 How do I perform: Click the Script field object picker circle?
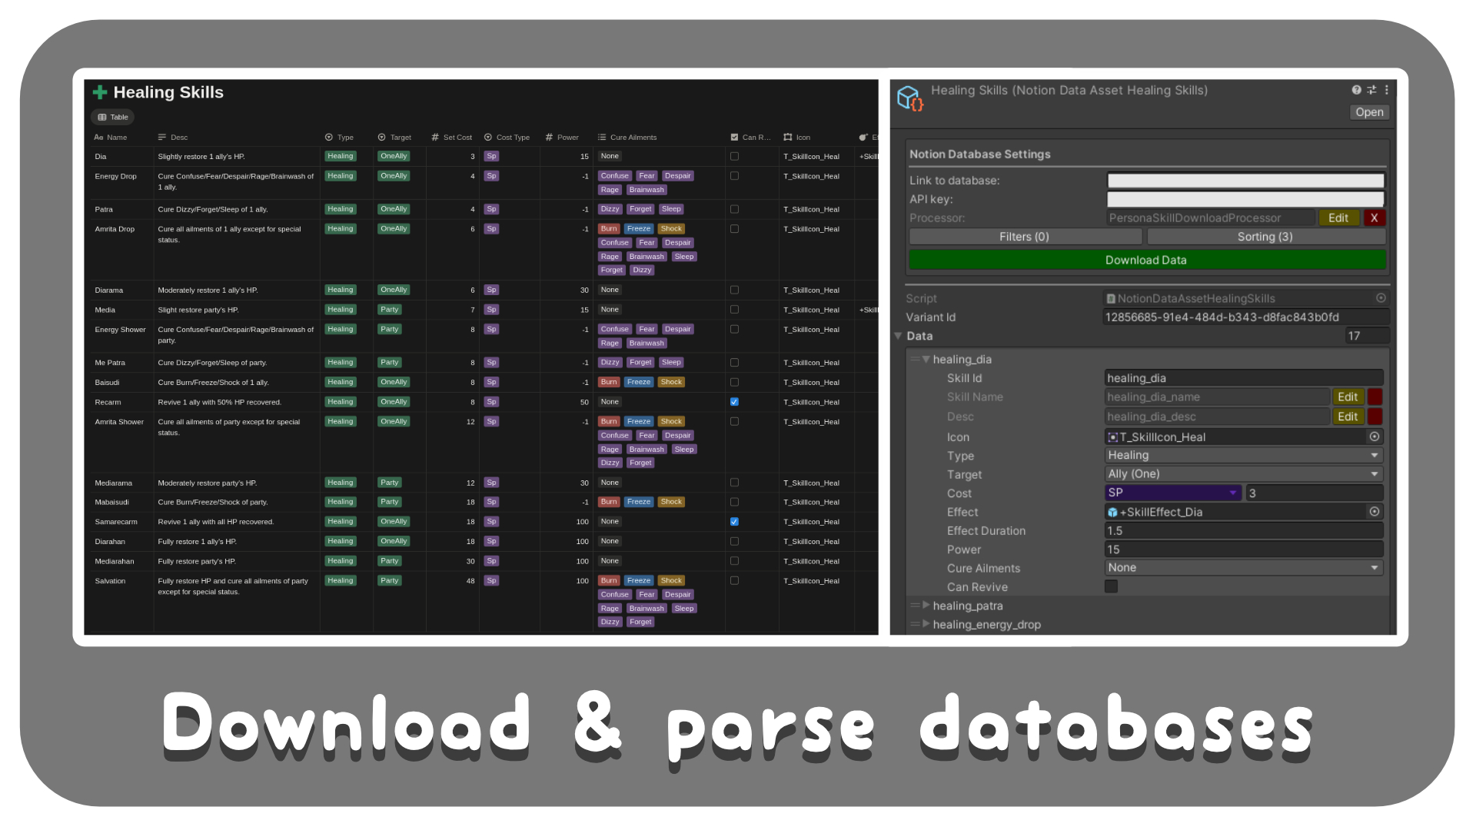(1381, 298)
